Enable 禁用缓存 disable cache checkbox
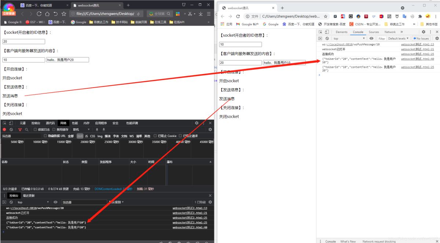 [x=54, y=129]
